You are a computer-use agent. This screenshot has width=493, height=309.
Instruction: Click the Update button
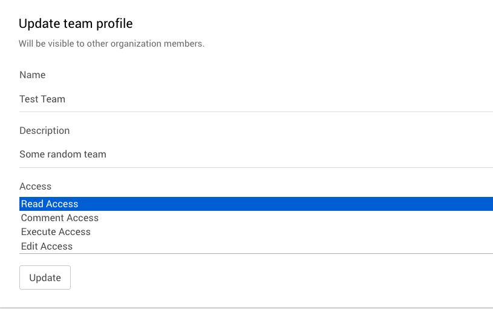pos(45,277)
